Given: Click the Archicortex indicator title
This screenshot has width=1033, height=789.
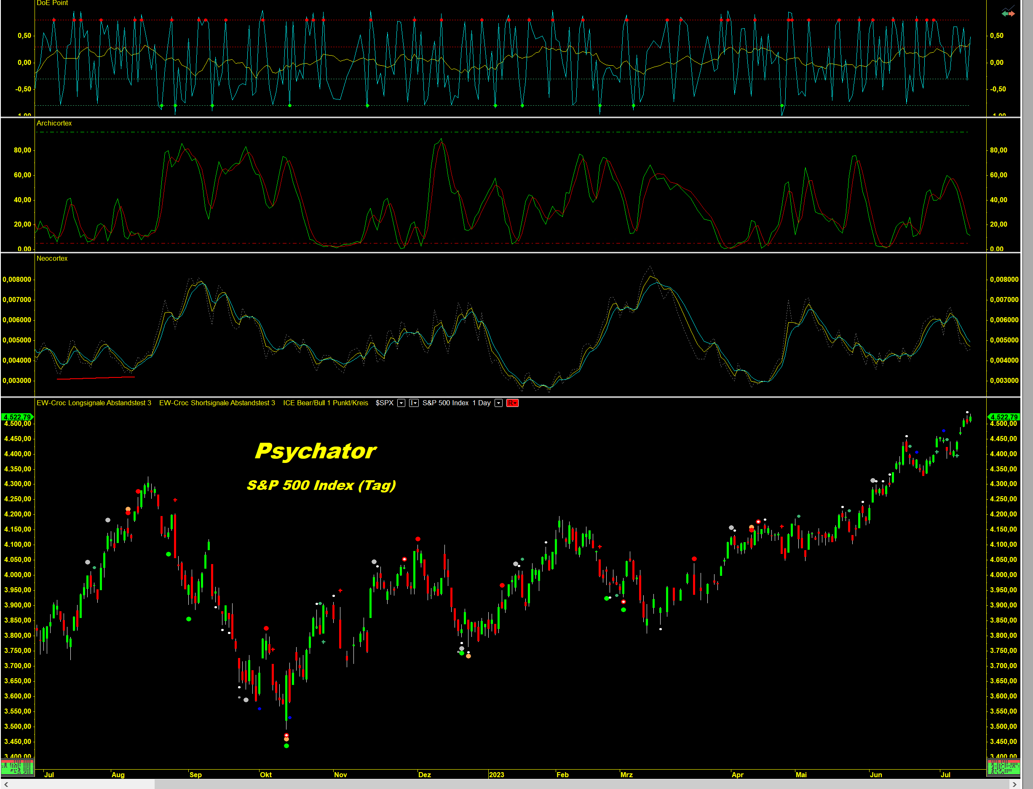Looking at the screenshot, I should [54, 123].
